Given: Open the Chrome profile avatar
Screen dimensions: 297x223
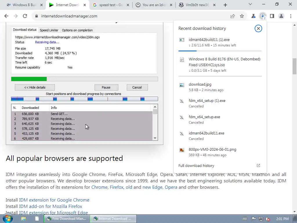Looking at the screenshot, I should click(281, 16).
